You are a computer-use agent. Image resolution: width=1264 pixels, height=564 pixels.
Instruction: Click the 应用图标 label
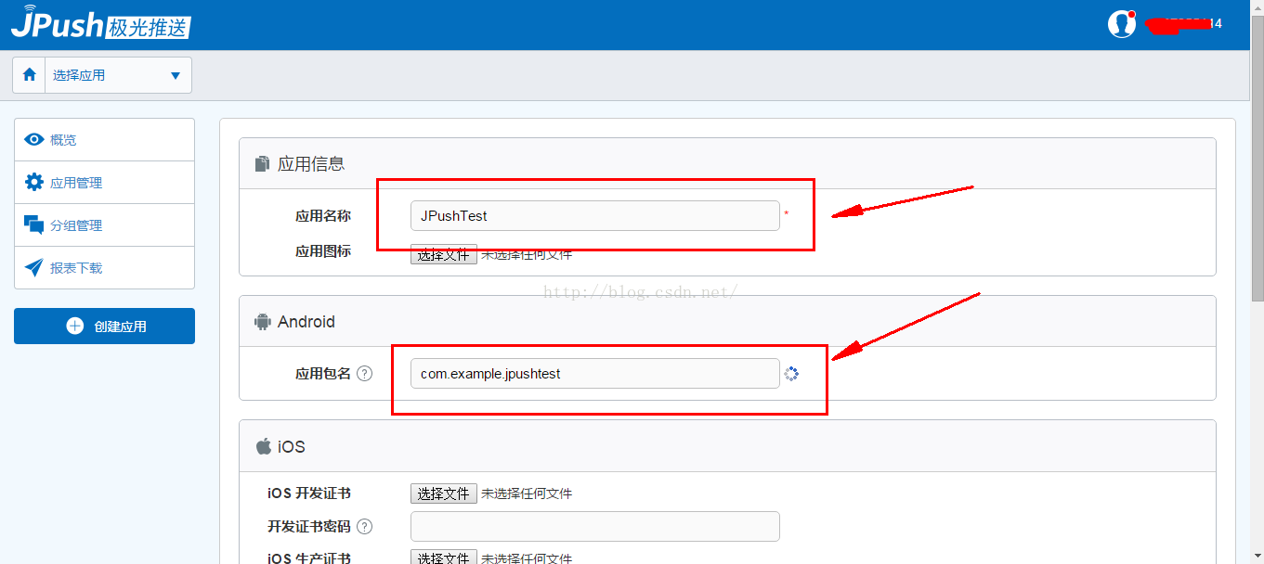[323, 251]
